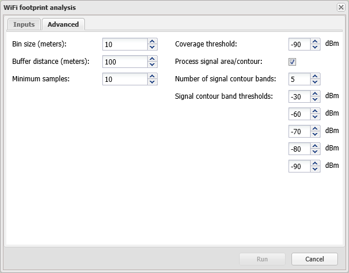
Task: Decrease Number of signal contour bands
Action: (315, 82)
